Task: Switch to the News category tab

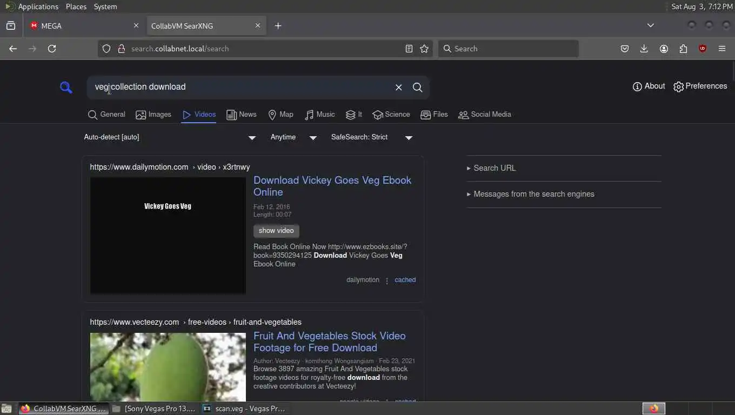Action: point(242,115)
